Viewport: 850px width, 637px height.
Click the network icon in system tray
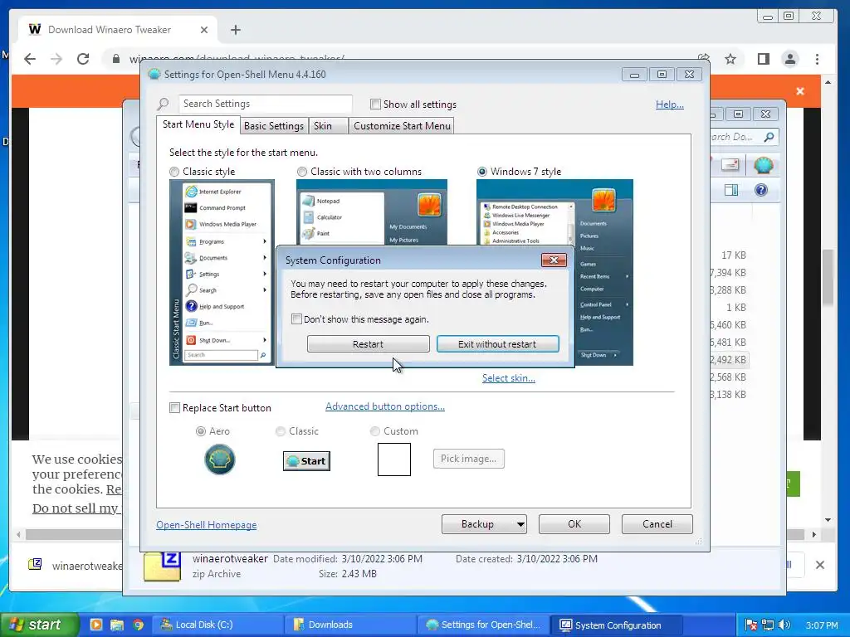pyautogui.click(x=767, y=625)
